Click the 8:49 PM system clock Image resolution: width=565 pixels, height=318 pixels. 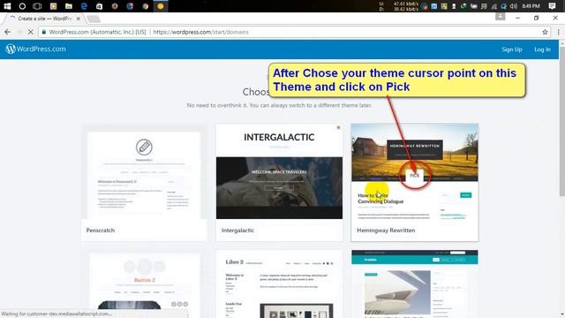[531, 6]
